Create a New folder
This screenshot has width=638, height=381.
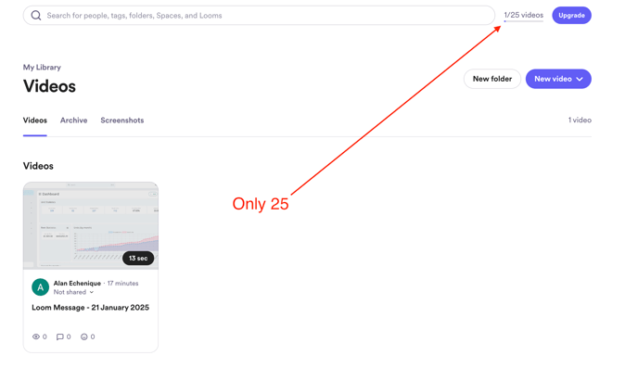point(491,79)
